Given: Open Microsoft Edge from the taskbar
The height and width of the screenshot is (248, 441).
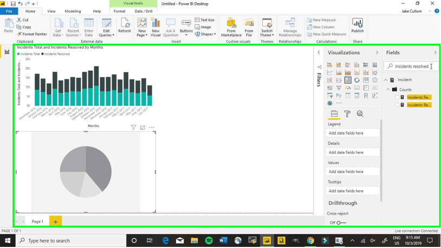Looking at the screenshot, I should pyautogui.click(x=165, y=241).
